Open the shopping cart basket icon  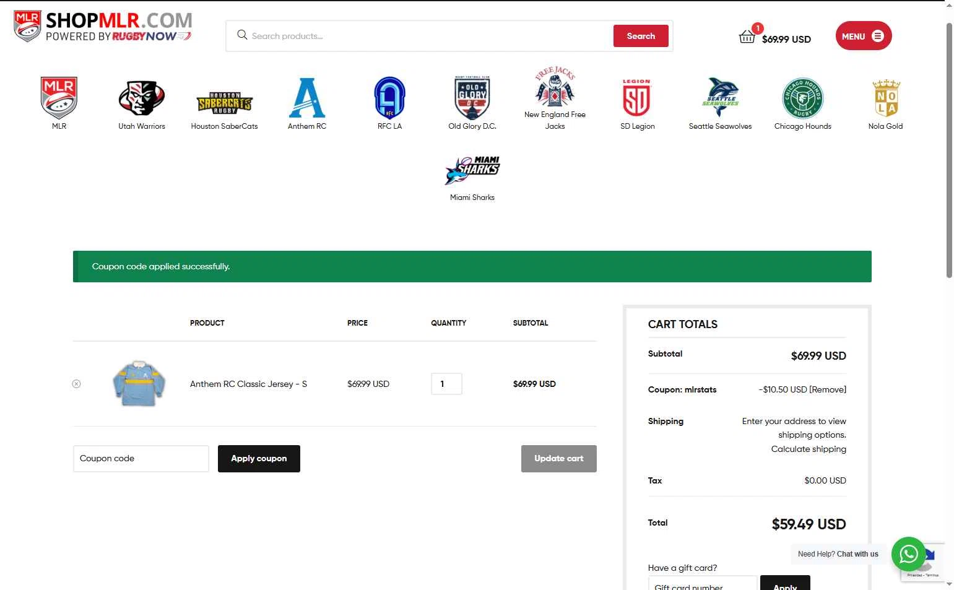747,37
